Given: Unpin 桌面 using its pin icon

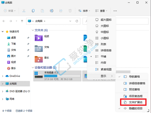Looking at the screenshot, I should coord(28,38).
